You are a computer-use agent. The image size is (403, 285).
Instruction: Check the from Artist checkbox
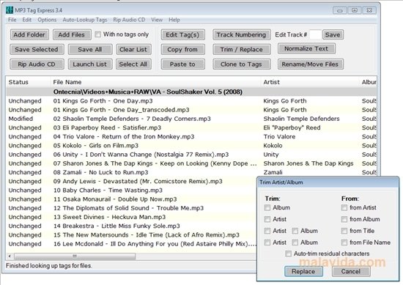(x=344, y=207)
